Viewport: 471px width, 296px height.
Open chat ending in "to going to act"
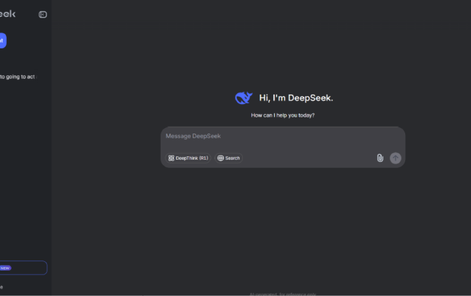[17, 77]
